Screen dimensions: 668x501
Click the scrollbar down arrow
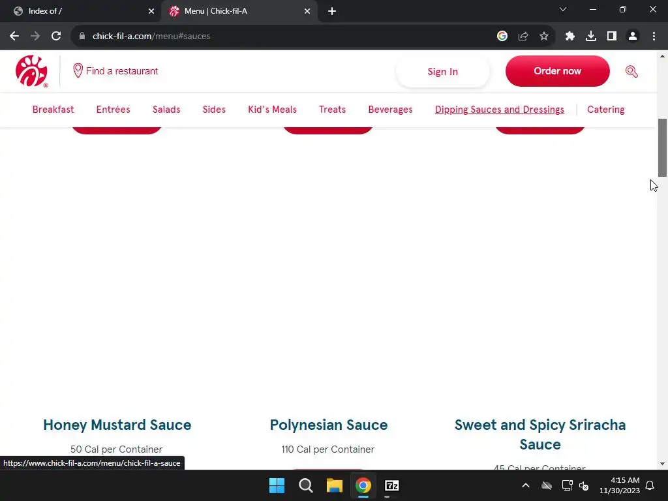(x=662, y=464)
